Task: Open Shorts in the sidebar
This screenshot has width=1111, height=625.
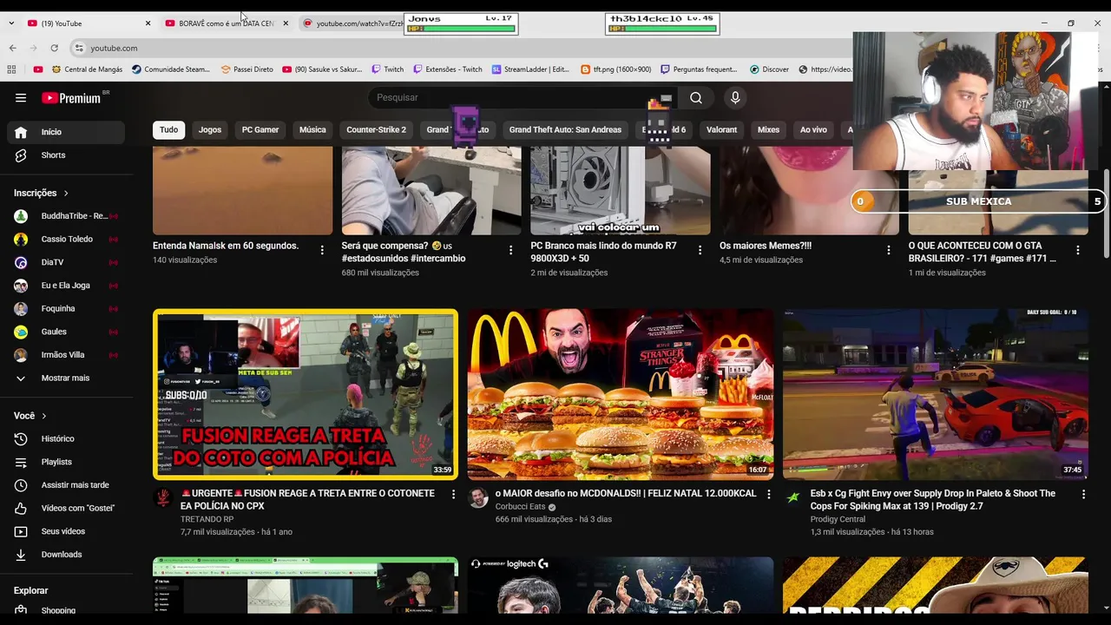Action: point(66,155)
